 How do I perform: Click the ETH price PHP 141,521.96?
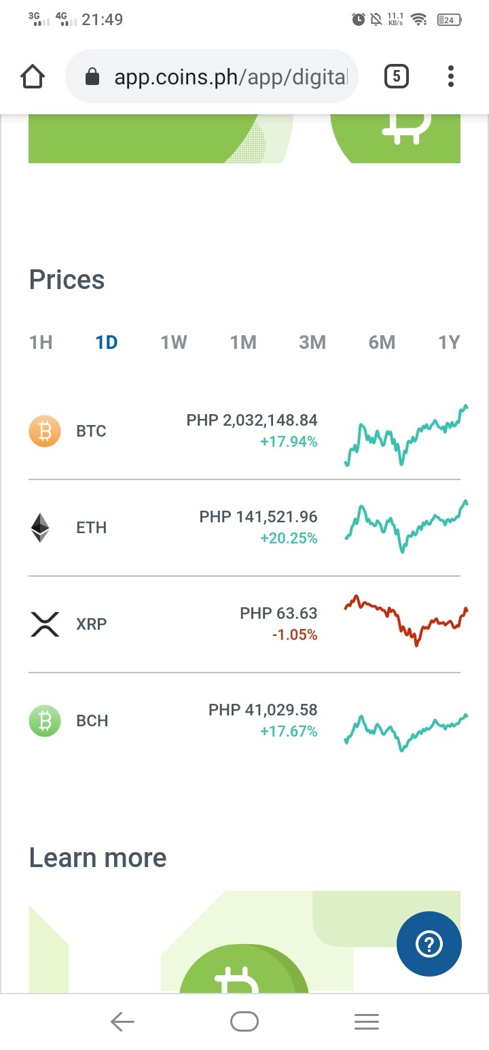point(258,518)
